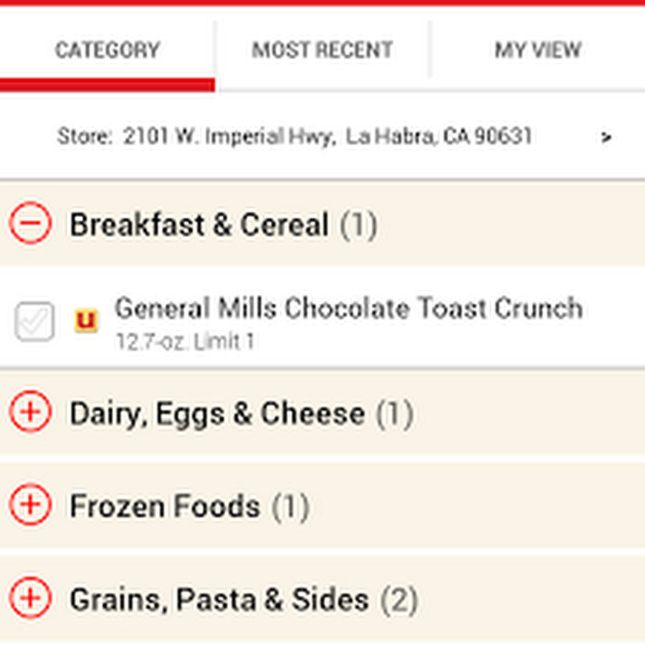Click the red underline beneath the Category tab
Image resolution: width=645 pixels, height=645 pixels.
pyautogui.click(x=107, y=85)
